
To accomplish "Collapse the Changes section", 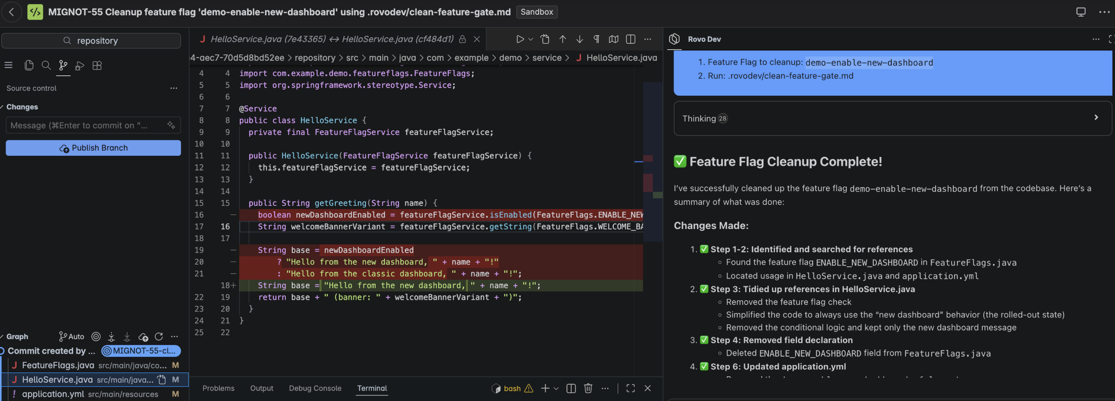I will (x=22, y=107).
